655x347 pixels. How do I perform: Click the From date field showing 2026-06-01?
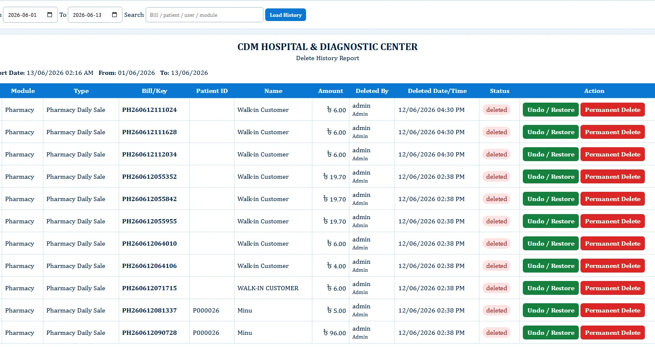click(30, 15)
